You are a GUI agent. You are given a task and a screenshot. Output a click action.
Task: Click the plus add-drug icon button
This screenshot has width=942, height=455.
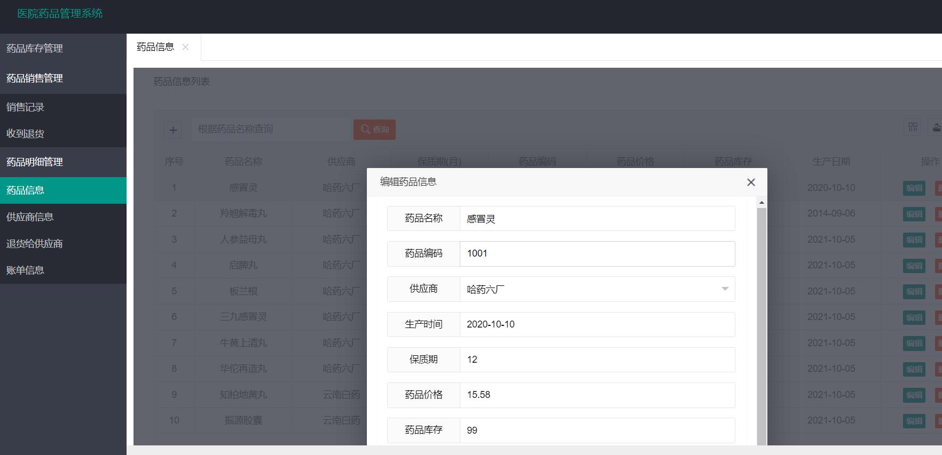pos(173,130)
